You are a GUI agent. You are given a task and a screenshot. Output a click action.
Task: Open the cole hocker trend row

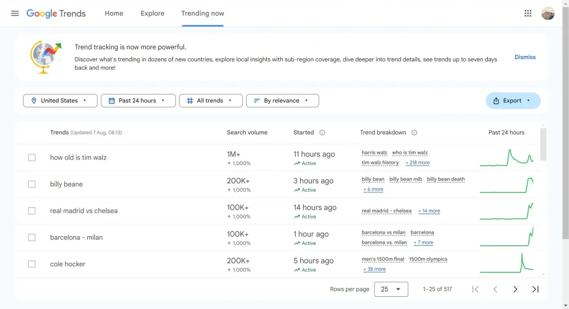67,264
